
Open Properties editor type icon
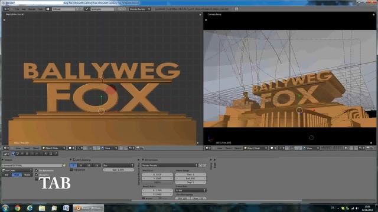(6, 154)
